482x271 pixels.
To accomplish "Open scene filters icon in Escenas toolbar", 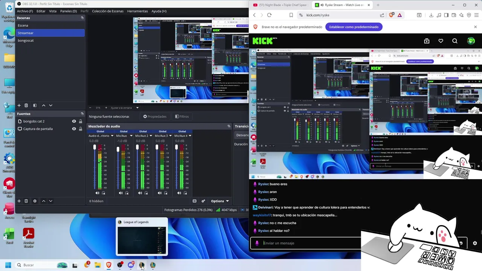I will pyautogui.click(x=35, y=105).
